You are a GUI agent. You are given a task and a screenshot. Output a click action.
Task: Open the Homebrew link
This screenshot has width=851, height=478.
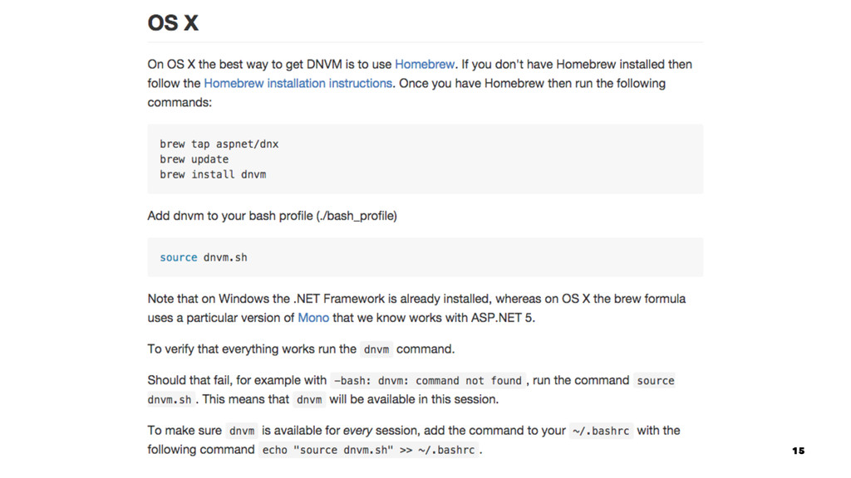point(425,64)
